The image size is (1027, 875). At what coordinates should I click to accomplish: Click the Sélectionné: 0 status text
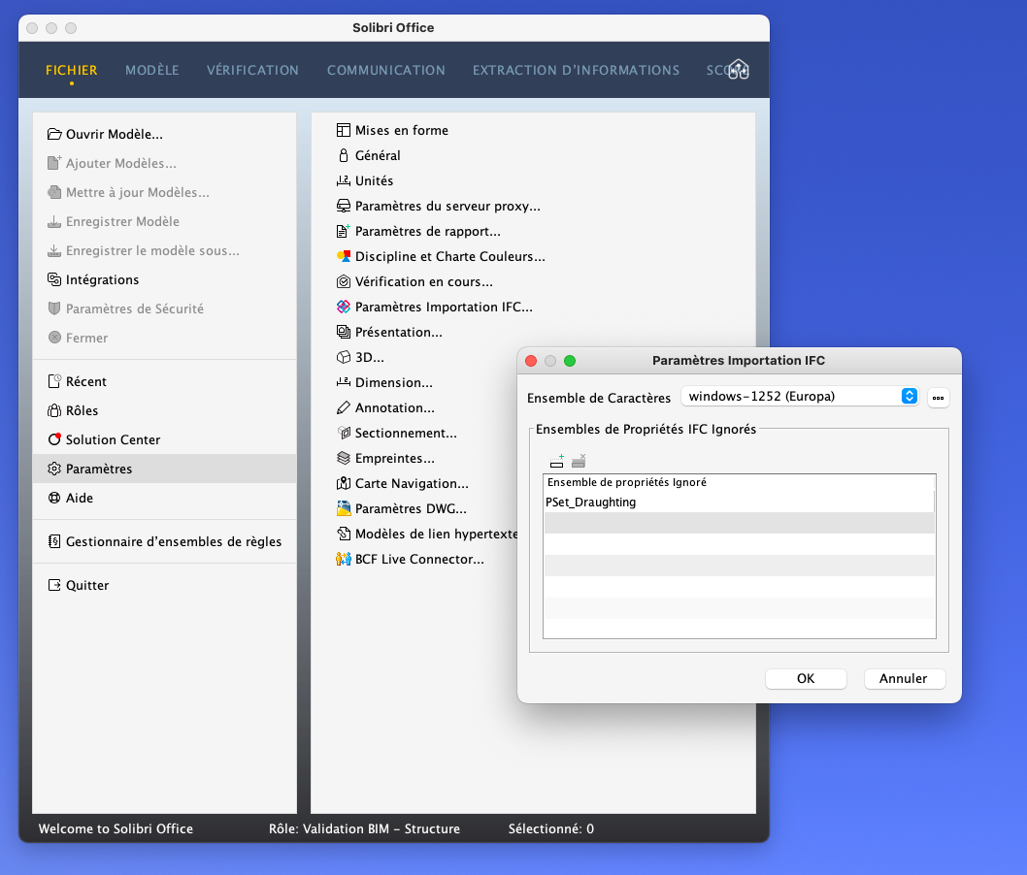(x=550, y=828)
